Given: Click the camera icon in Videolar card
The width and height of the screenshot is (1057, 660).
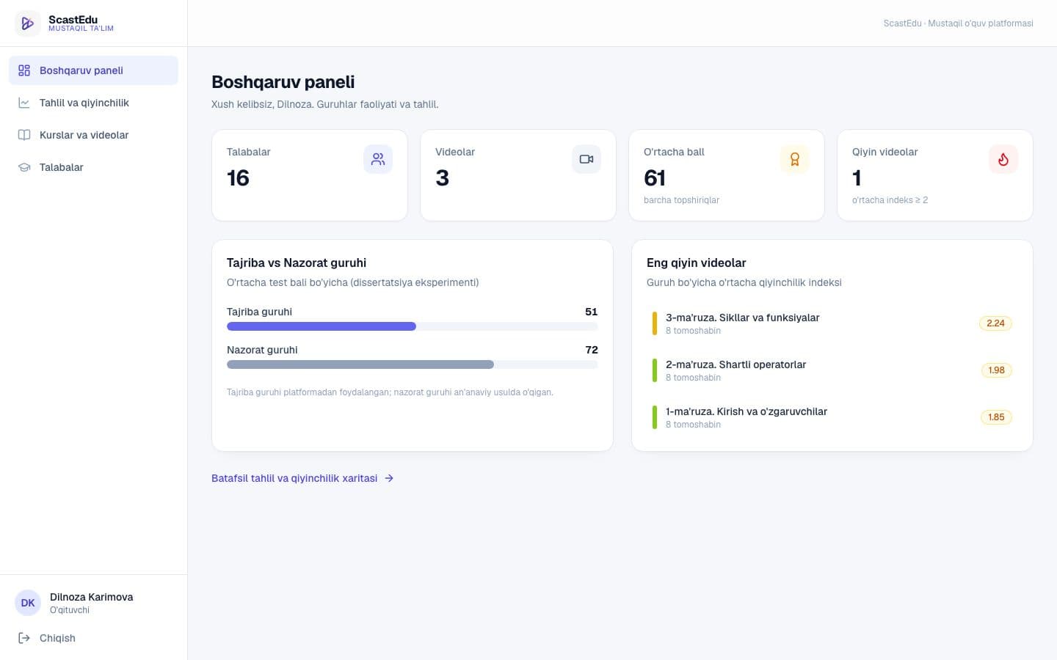Looking at the screenshot, I should pos(586,159).
